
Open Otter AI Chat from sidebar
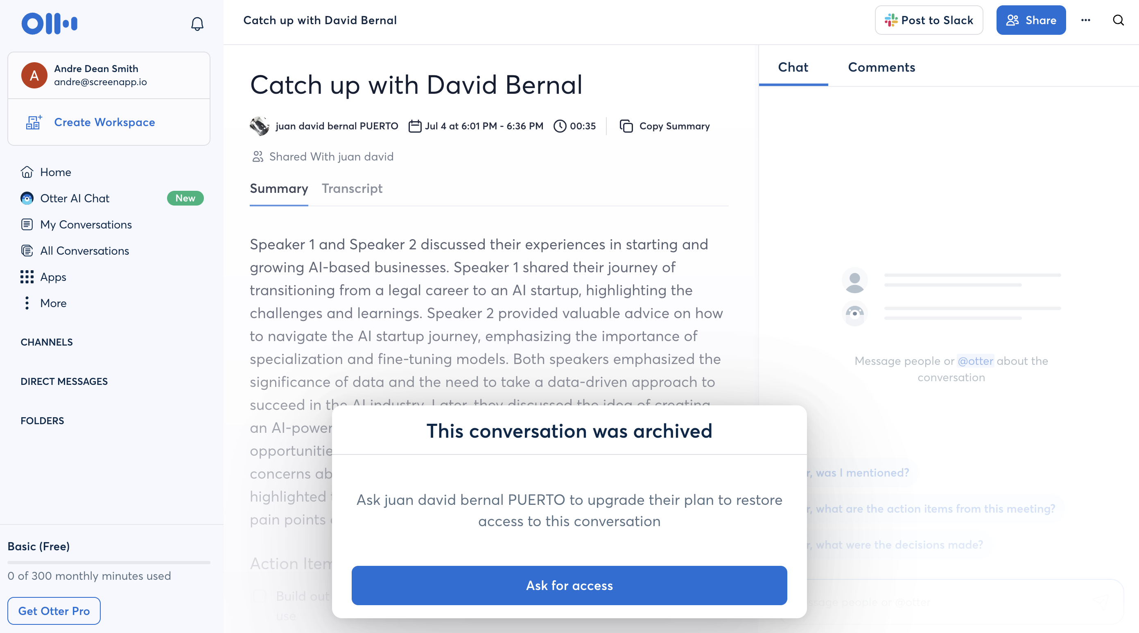point(74,199)
